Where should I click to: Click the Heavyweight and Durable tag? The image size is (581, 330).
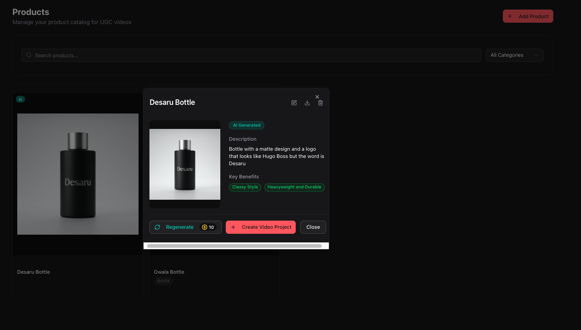coord(294,187)
